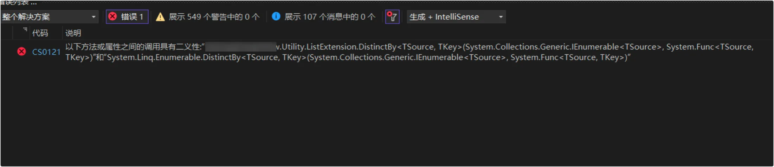The image size is (774, 167).
Task: Click the blue info circle icon
Action: 276,16
